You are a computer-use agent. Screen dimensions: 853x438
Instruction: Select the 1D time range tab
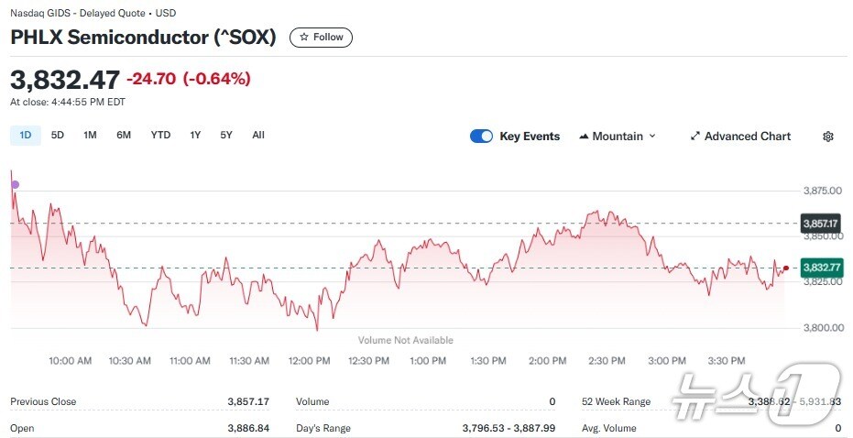[25, 136]
